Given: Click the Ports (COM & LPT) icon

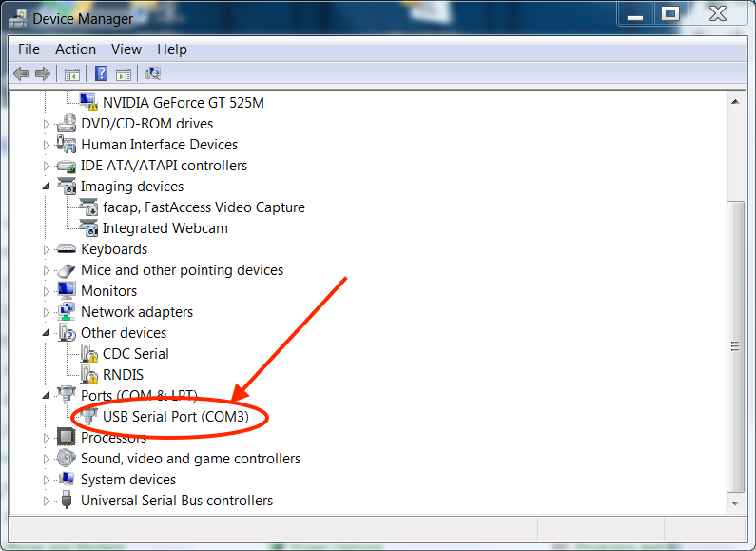Looking at the screenshot, I should click(x=66, y=395).
